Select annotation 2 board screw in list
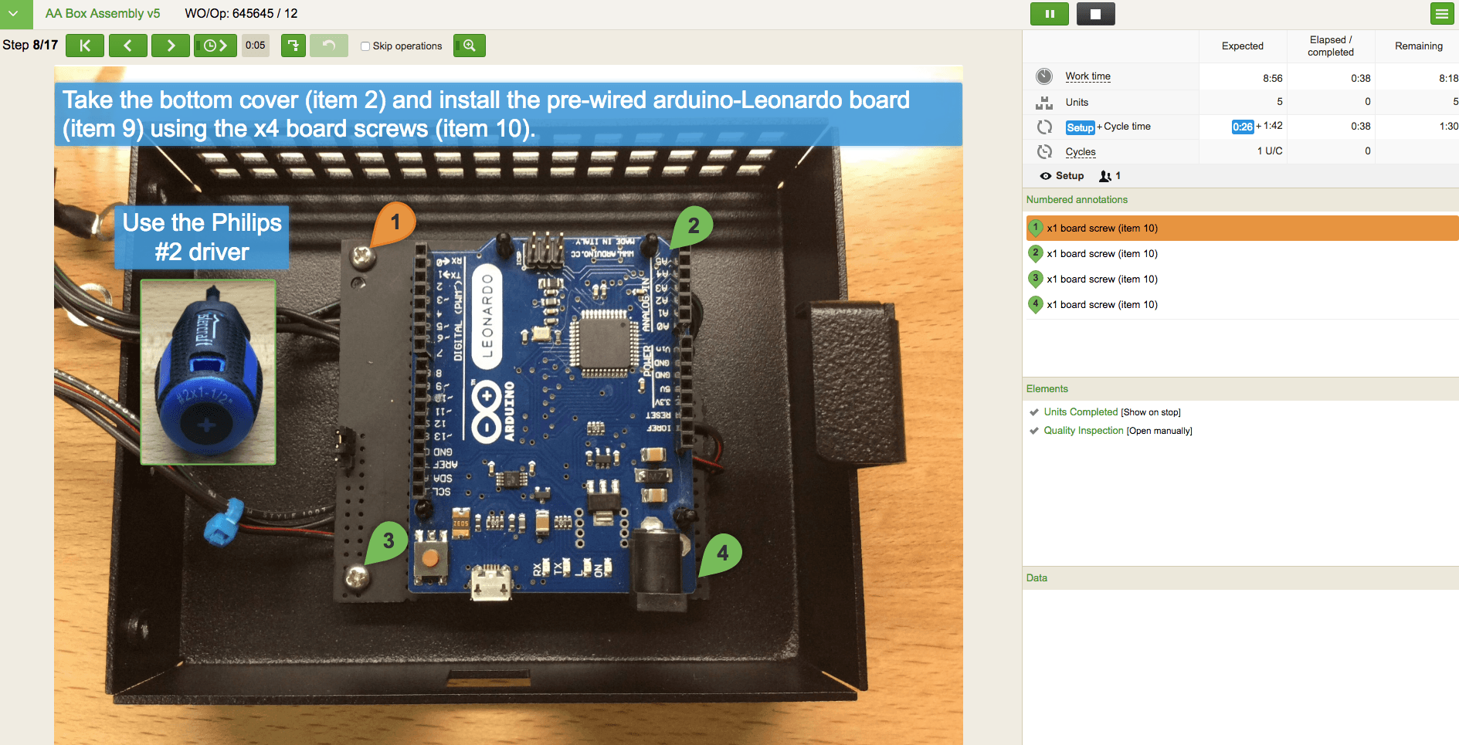The width and height of the screenshot is (1459, 745). 1101,254
